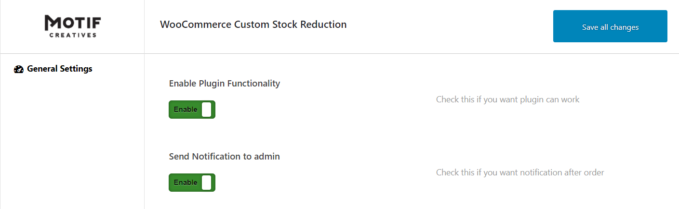This screenshot has width=679, height=209.
Task: Click the General Settings gauge icon
Action: click(x=19, y=69)
